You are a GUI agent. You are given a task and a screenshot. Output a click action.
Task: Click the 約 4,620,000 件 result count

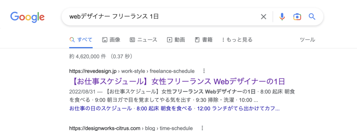(x=88, y=56)
